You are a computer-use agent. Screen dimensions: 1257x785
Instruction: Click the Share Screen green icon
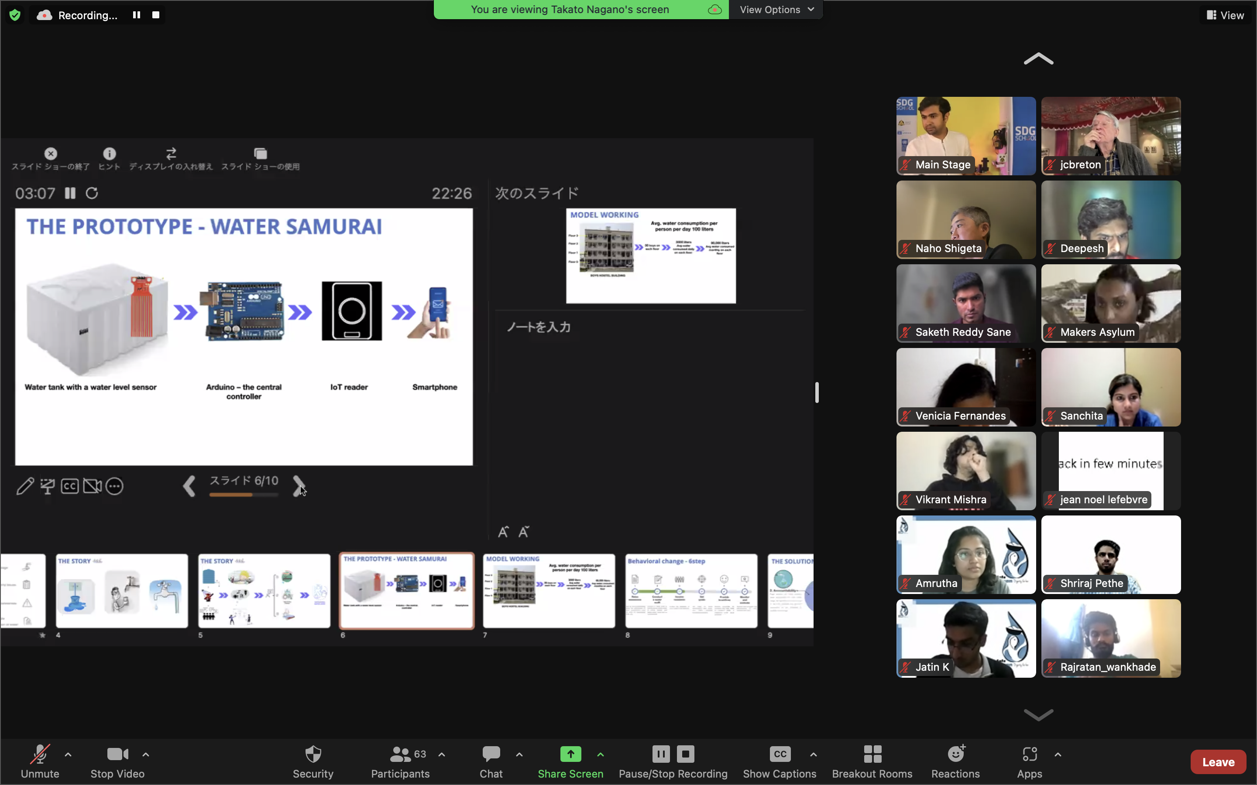pos(570,754)
